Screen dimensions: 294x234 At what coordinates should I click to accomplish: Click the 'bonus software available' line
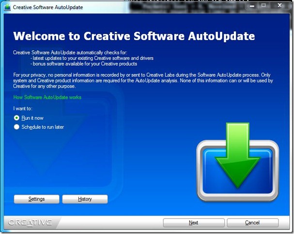[84, 64]
